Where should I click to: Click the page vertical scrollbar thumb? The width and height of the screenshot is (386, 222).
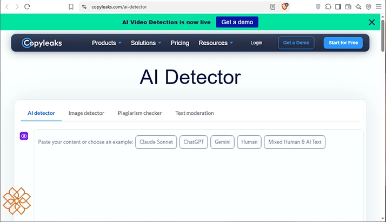click(383, 36)
